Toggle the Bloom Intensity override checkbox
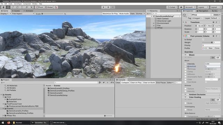Image resolution: width=223 pixels, height=125 pixels. tap(185, 64)
